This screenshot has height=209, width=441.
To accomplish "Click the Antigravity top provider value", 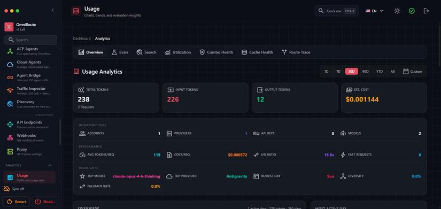I will [236, 176].
